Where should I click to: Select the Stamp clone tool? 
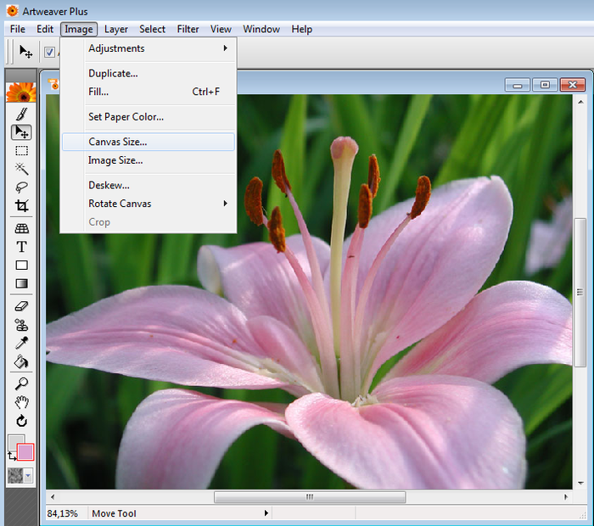pos(21,325)
